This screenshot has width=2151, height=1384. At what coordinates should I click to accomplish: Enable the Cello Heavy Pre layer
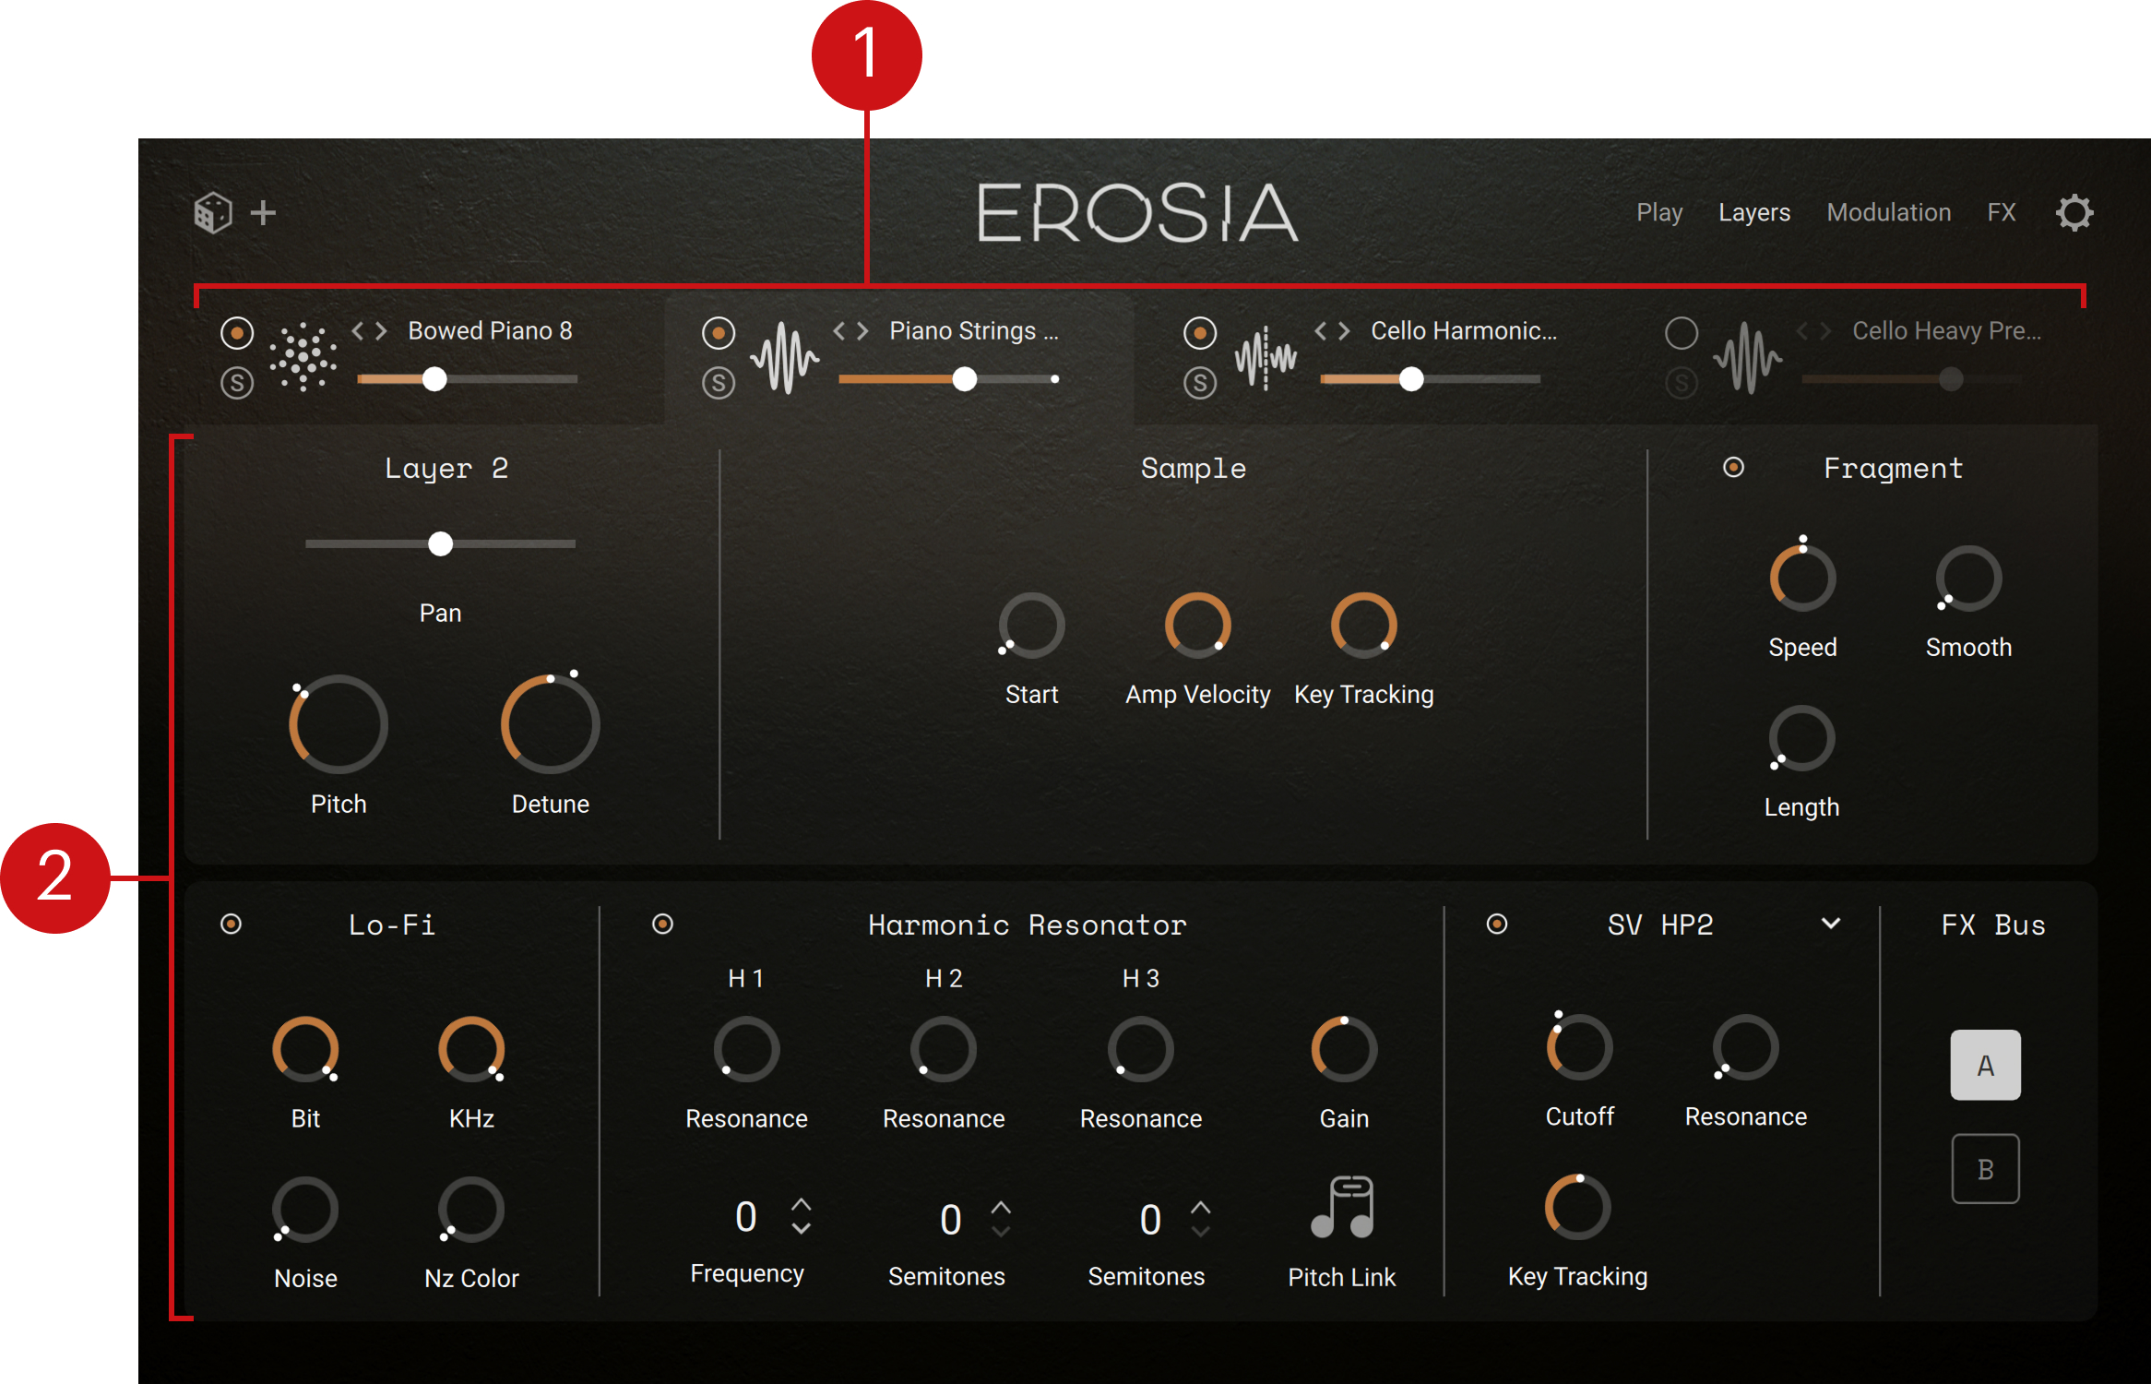click(x=1682, y=333)
